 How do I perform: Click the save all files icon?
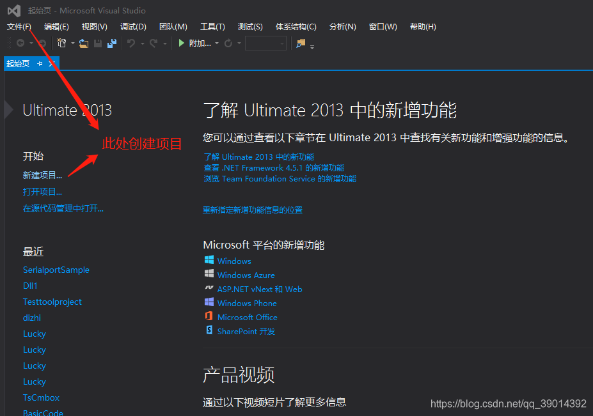112,43
